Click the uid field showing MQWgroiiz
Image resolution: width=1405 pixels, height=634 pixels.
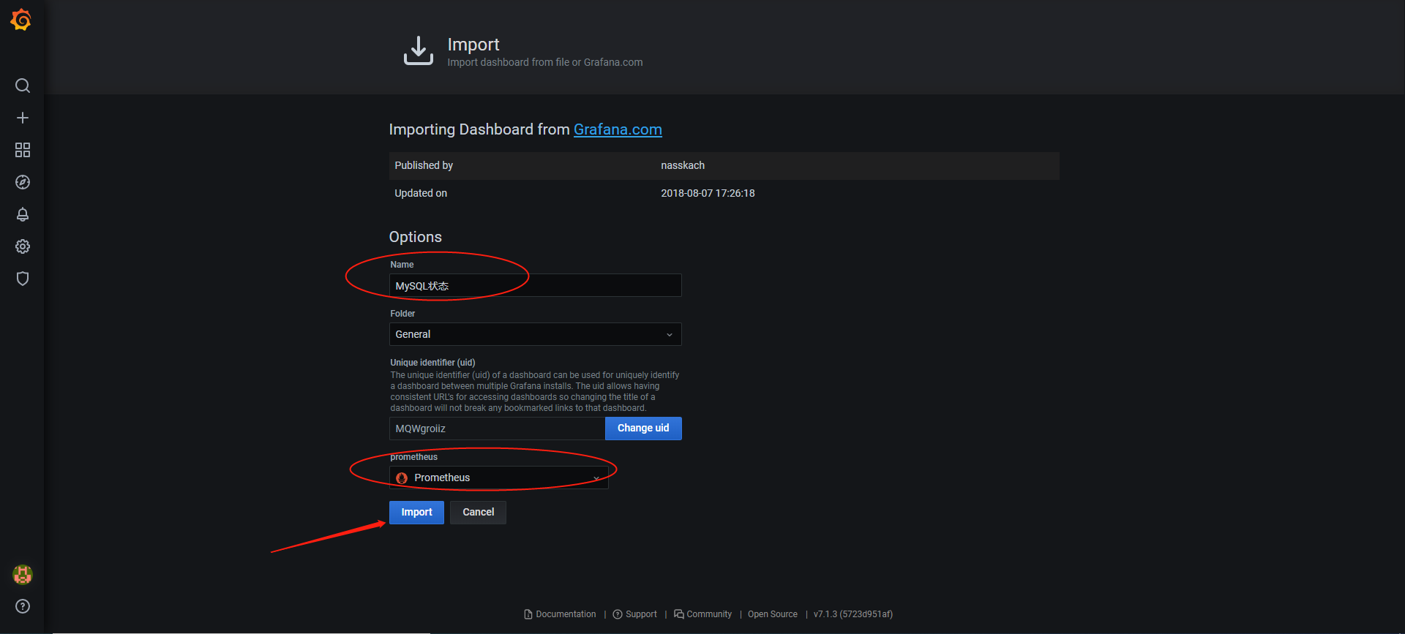click(x=497, y=429)
